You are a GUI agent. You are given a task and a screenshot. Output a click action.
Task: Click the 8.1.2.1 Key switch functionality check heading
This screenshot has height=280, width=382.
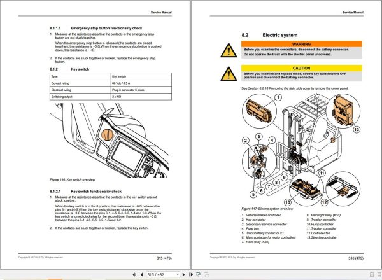pyautogui.click(x=85, y=192)
